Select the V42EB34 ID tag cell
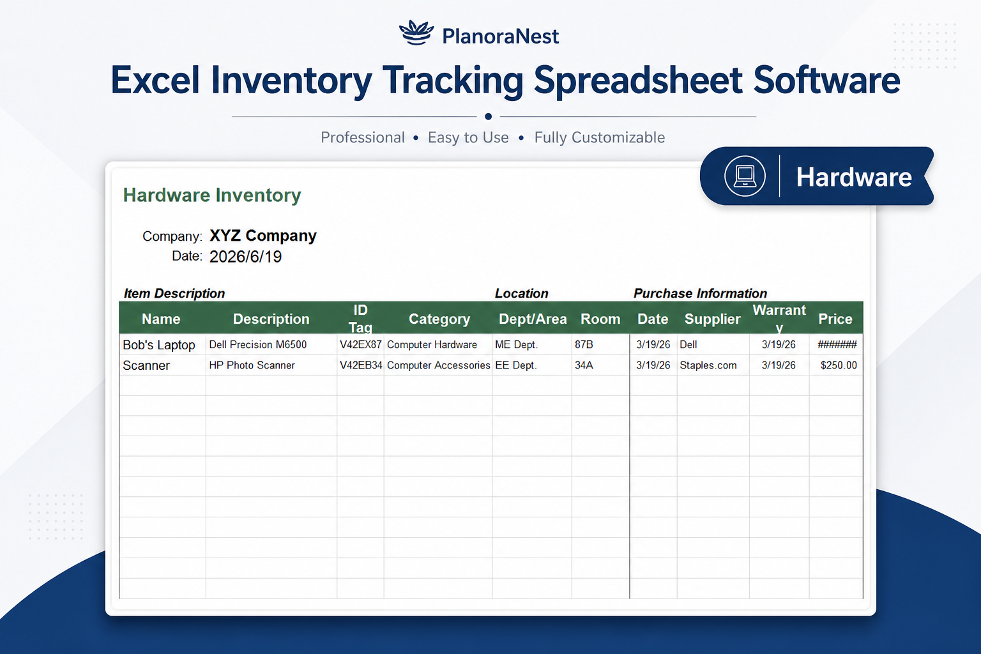This screenshot has width=981, height=654. click(x=360, y=365)
